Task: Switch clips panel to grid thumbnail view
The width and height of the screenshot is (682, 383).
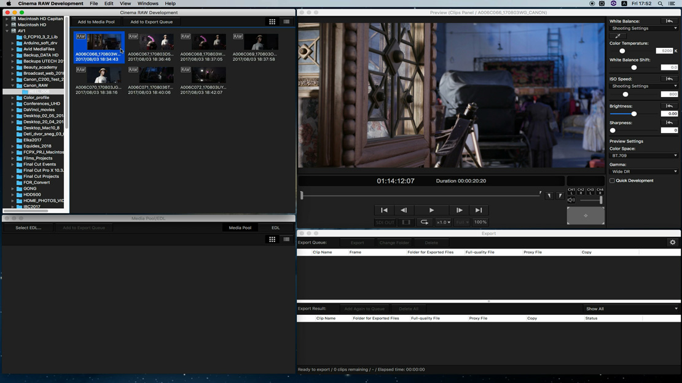Action: [x=272, y=21]
